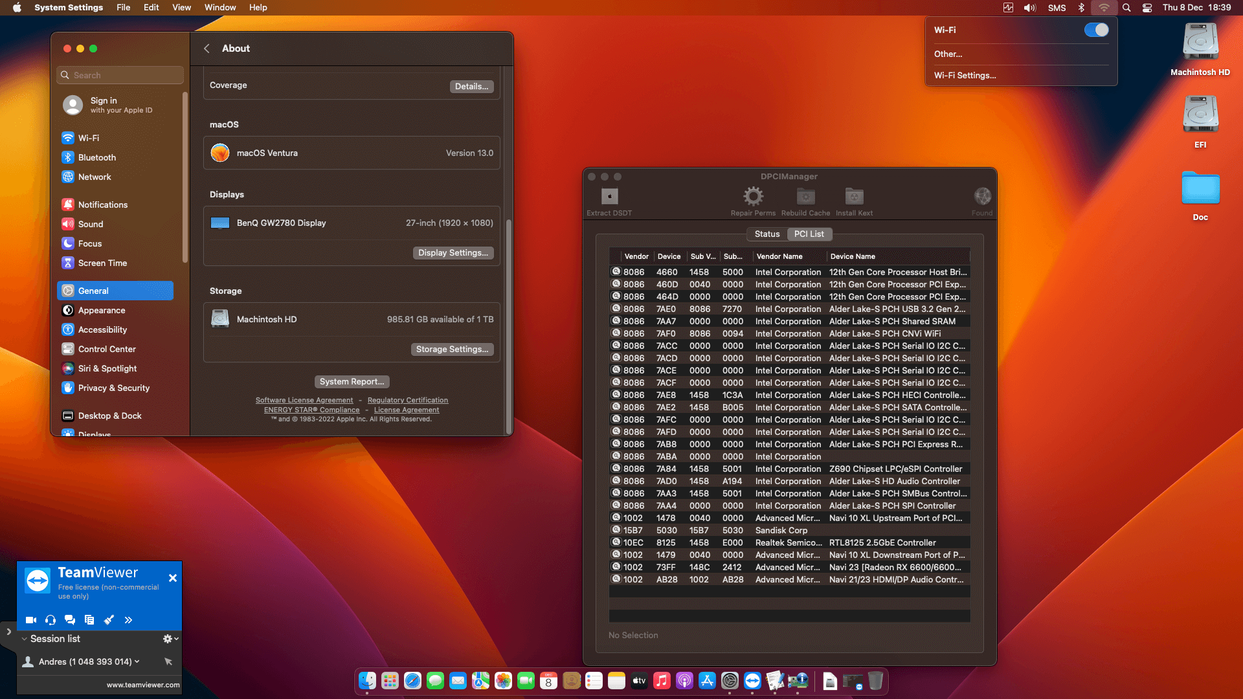This screenshot has width=1243, height=699.
Task: Open Finder from the Dock
Action: [367, 681]
